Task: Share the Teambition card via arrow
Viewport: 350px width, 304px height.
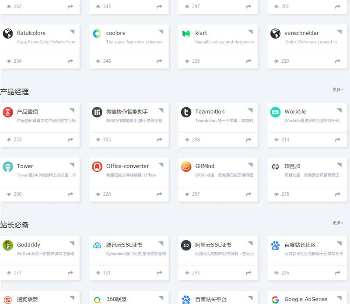Action: pyautogui.click(x=248, y=140)
